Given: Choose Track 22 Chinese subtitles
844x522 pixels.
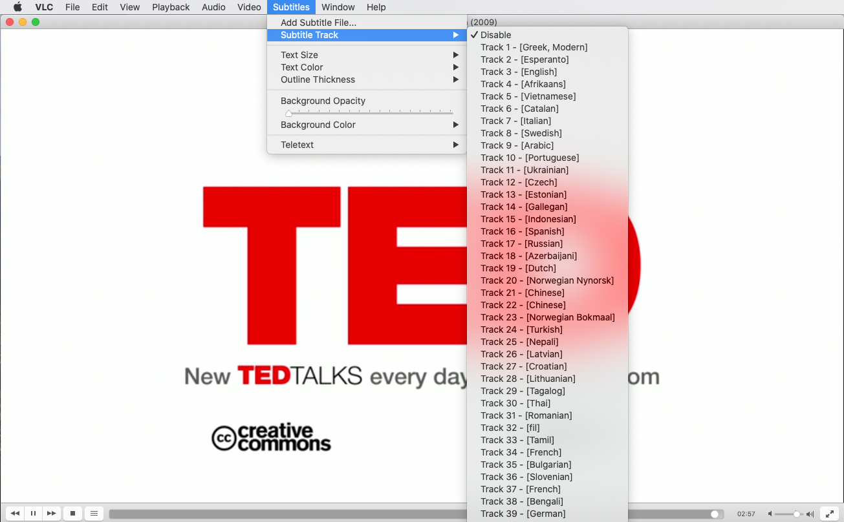Looking at the screenshot, I should [547, 305].
